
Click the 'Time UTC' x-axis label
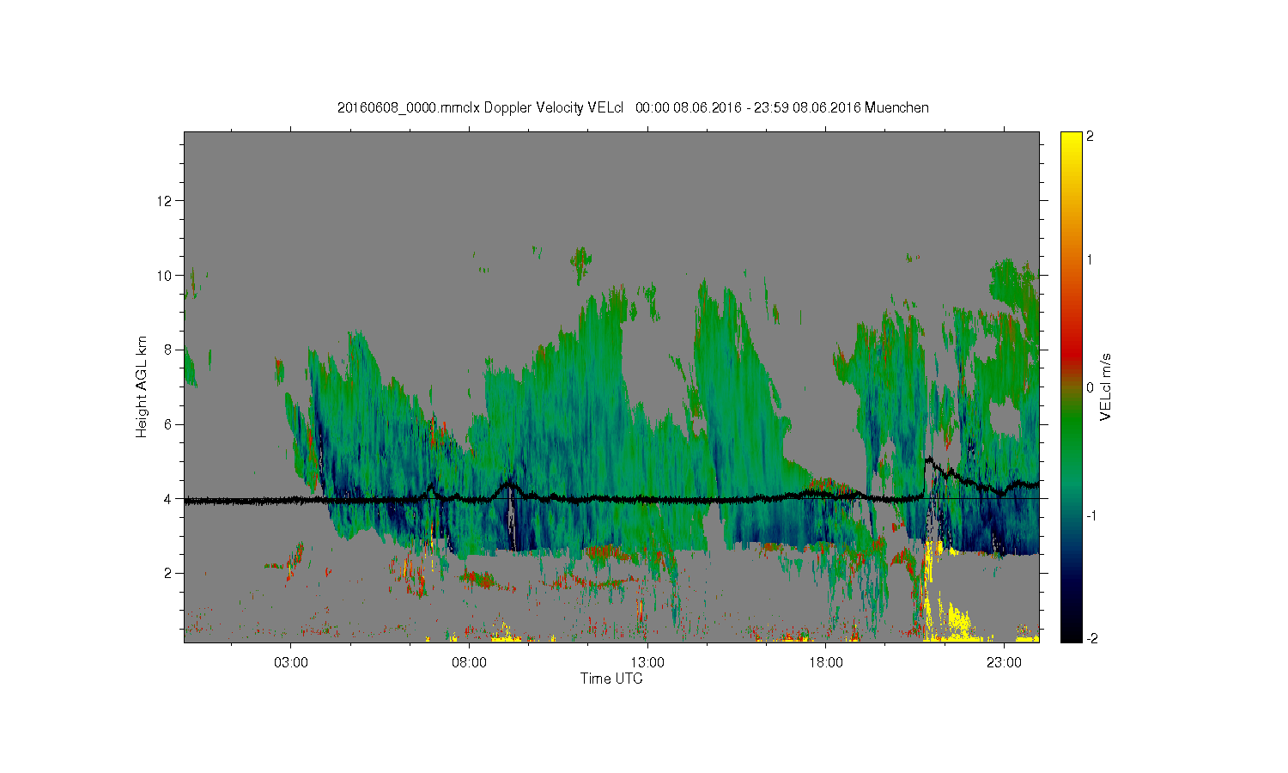(611, 679)
